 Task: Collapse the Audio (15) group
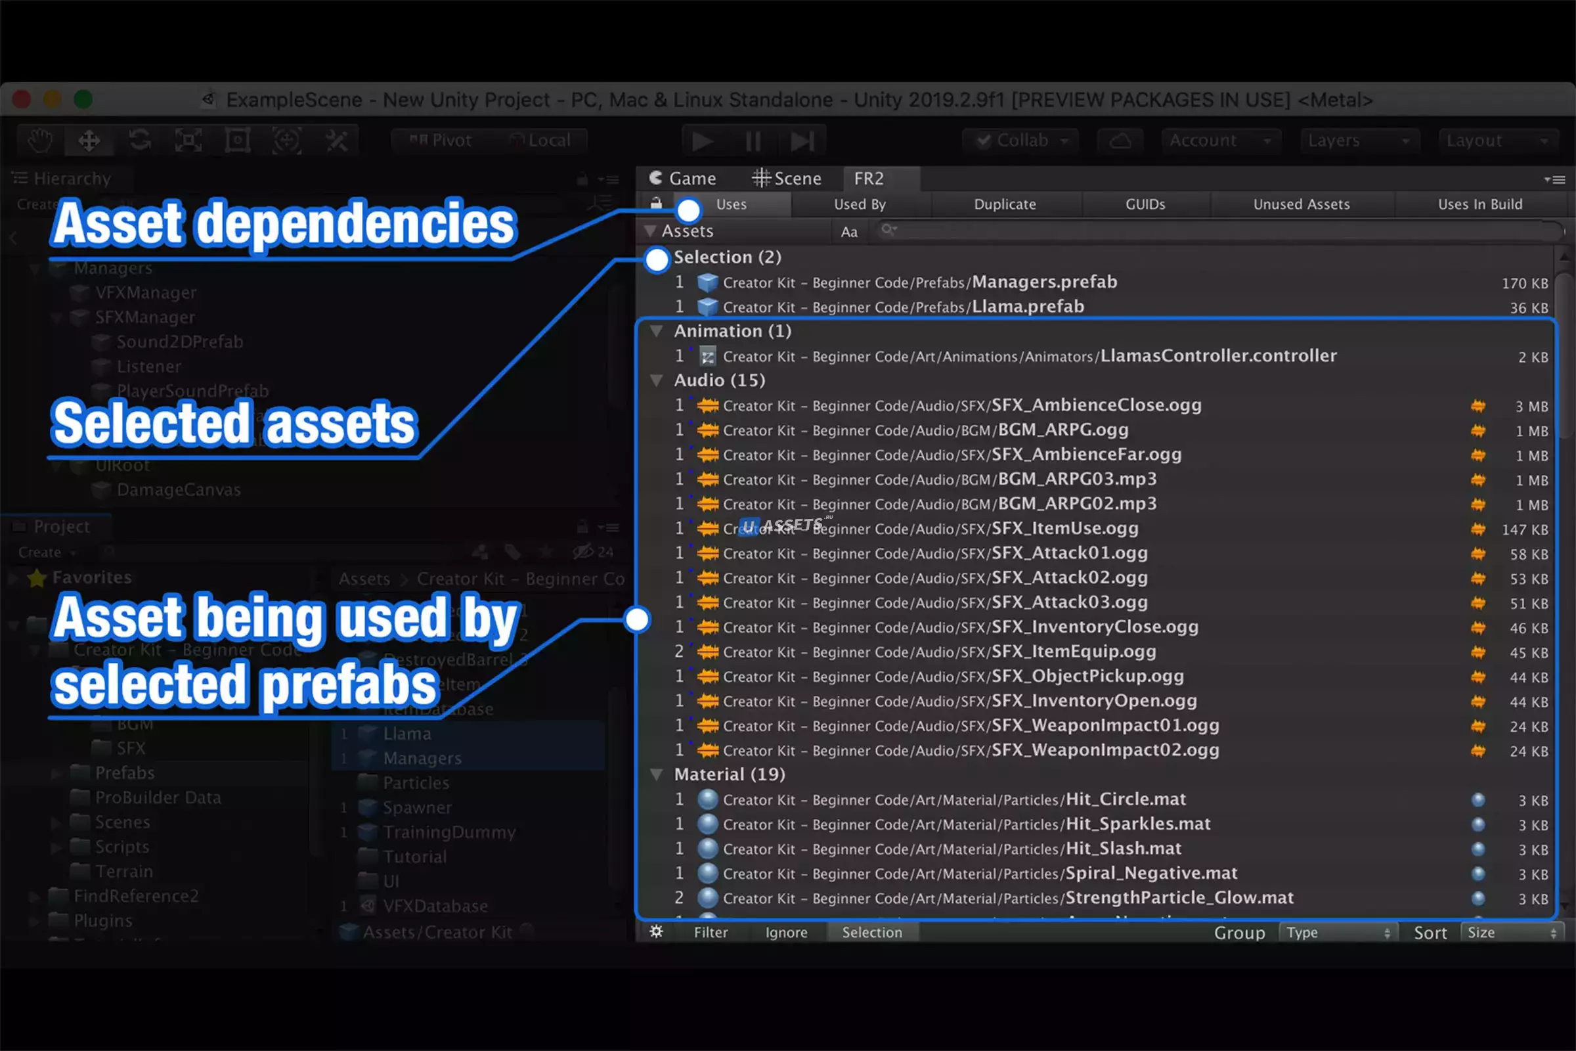pyautogui.click(x=657, y=380)
